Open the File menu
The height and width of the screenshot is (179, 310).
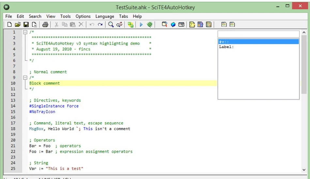point(8,16)
